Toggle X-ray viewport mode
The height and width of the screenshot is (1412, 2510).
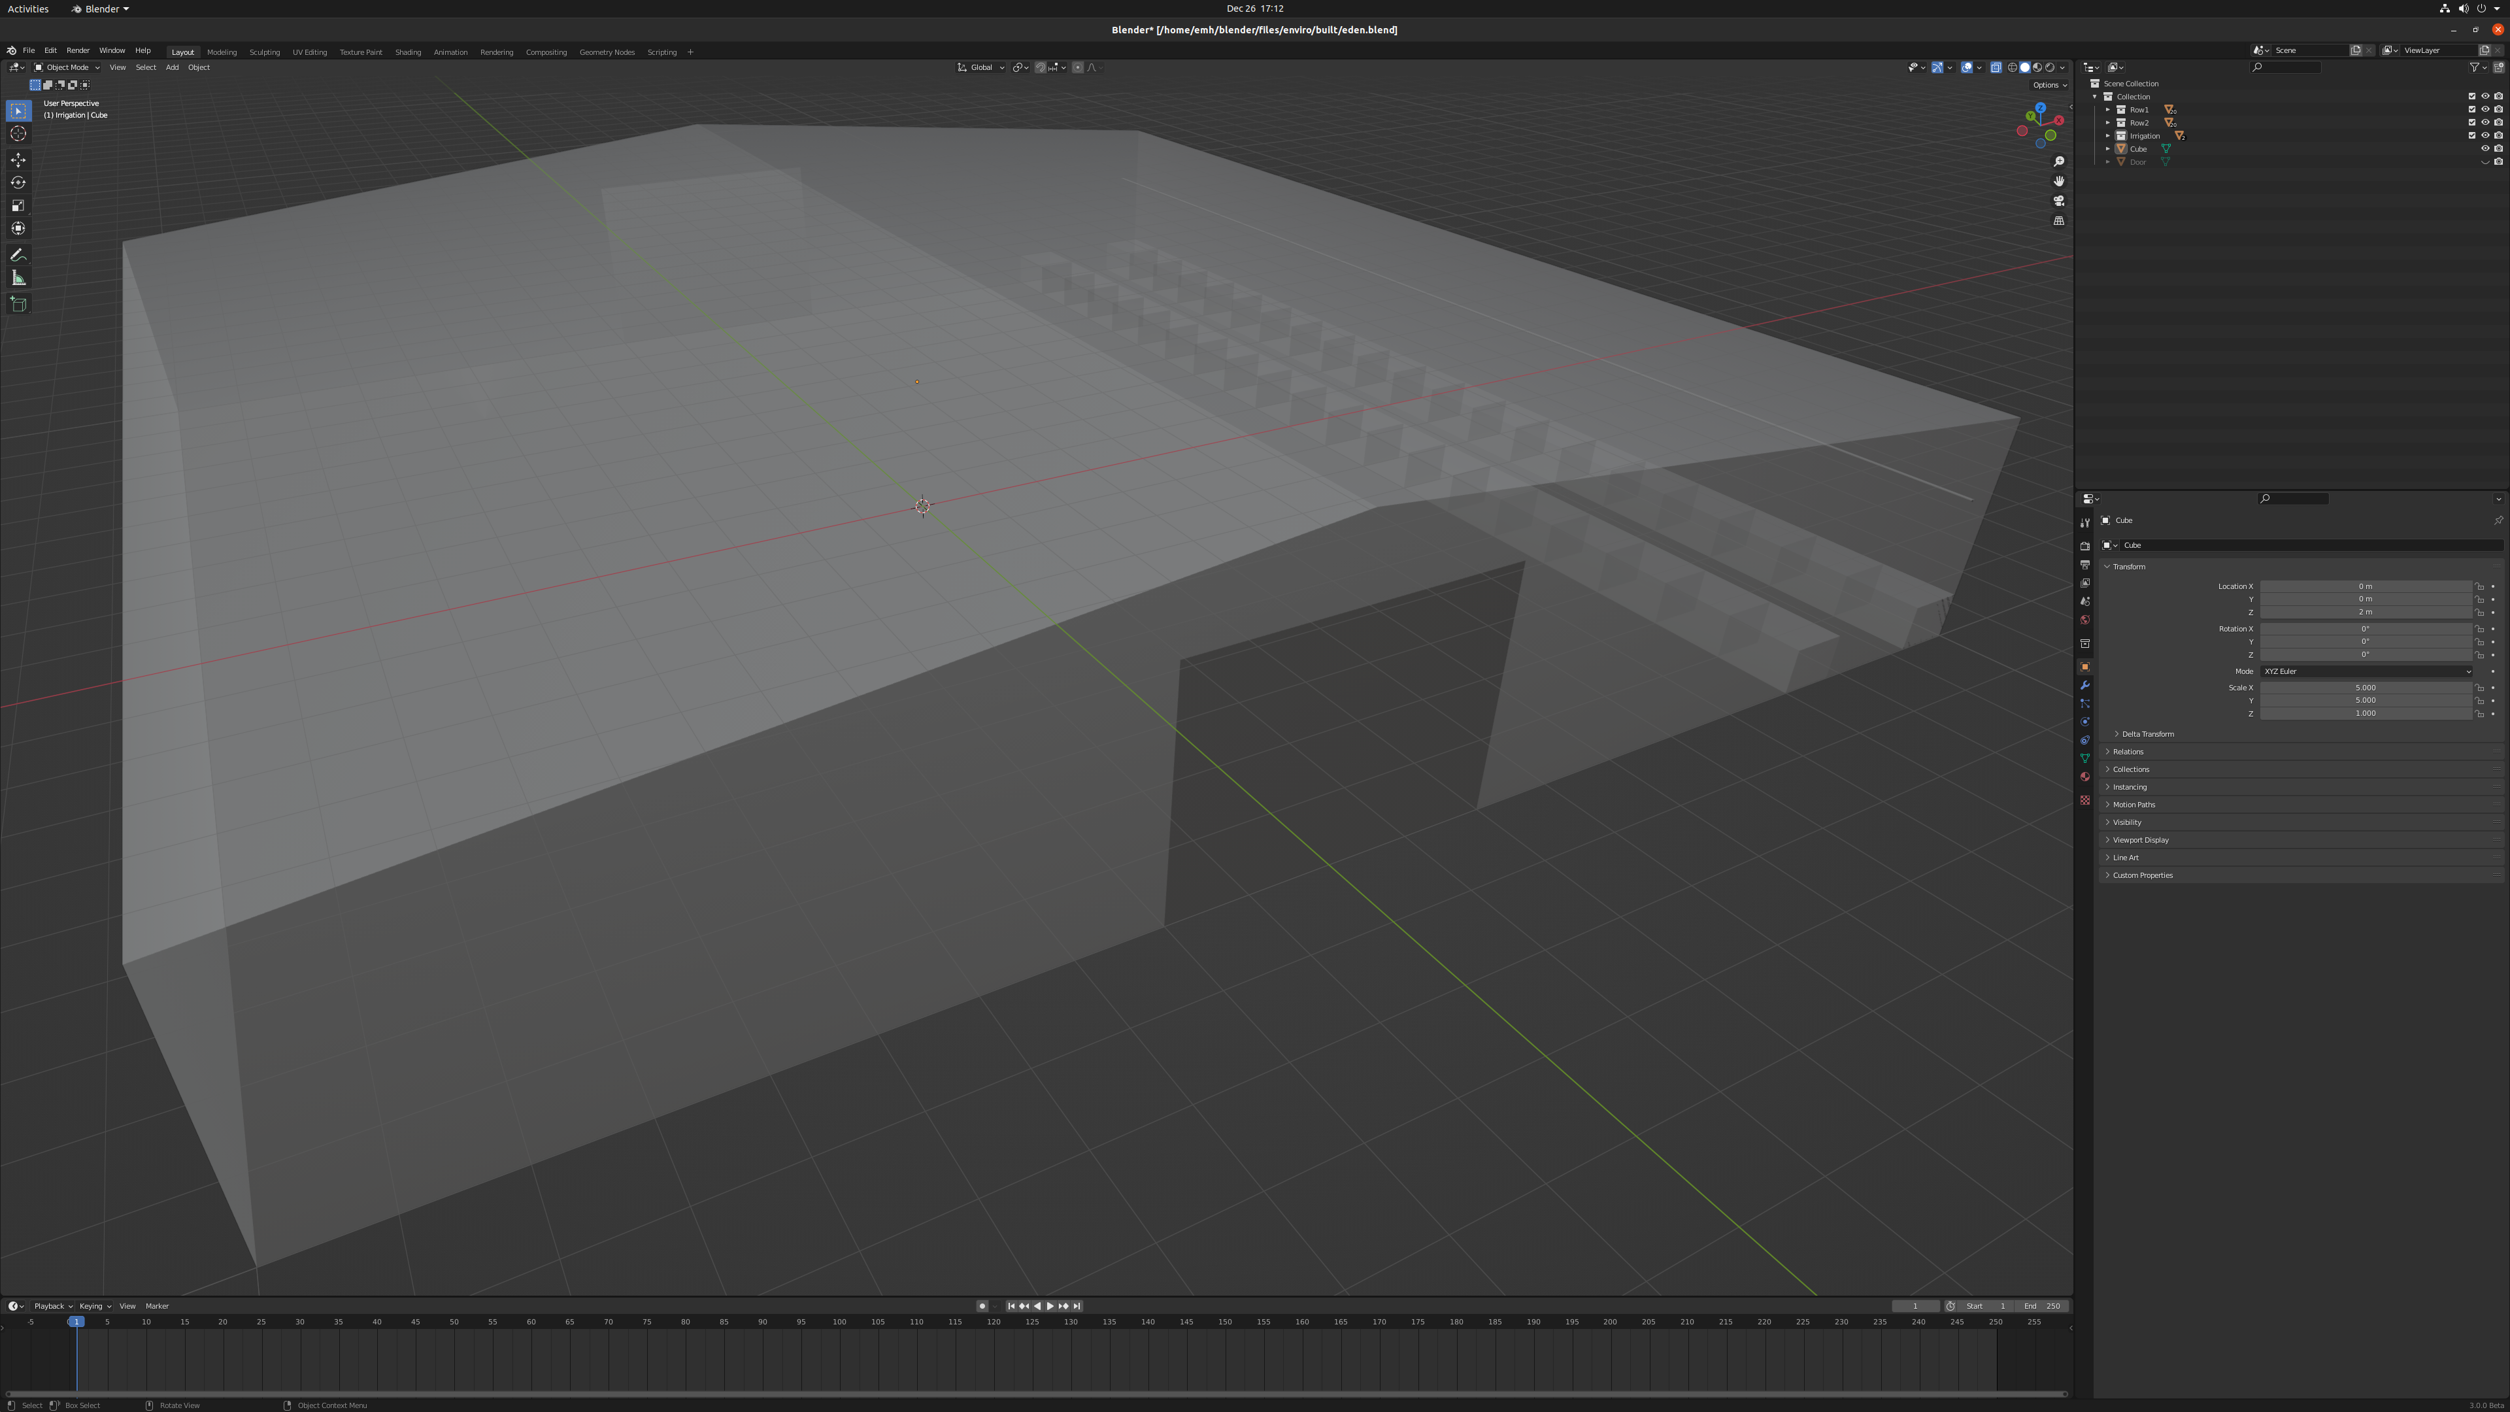pos(1996,67)
